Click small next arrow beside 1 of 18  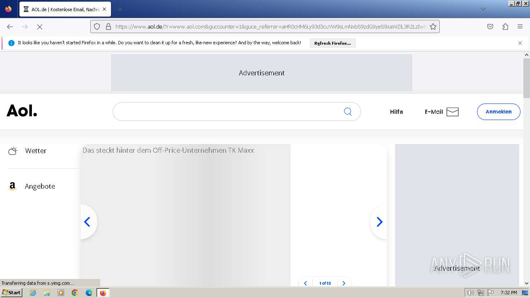coord(344,283)
